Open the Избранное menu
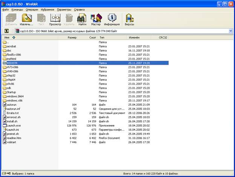 [x=48, y=9]
